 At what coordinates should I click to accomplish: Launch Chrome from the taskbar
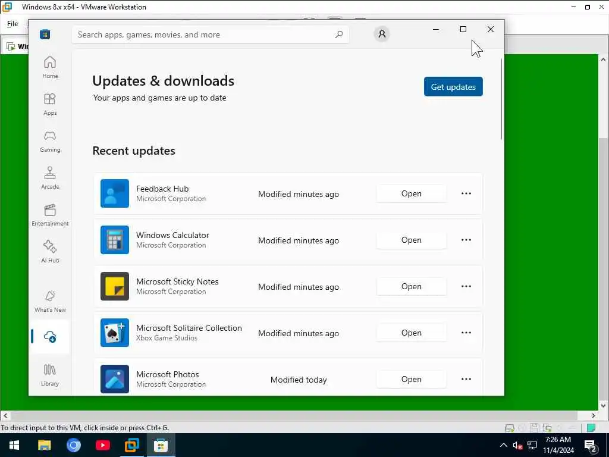pyautogui.click(x=73, y=445)
